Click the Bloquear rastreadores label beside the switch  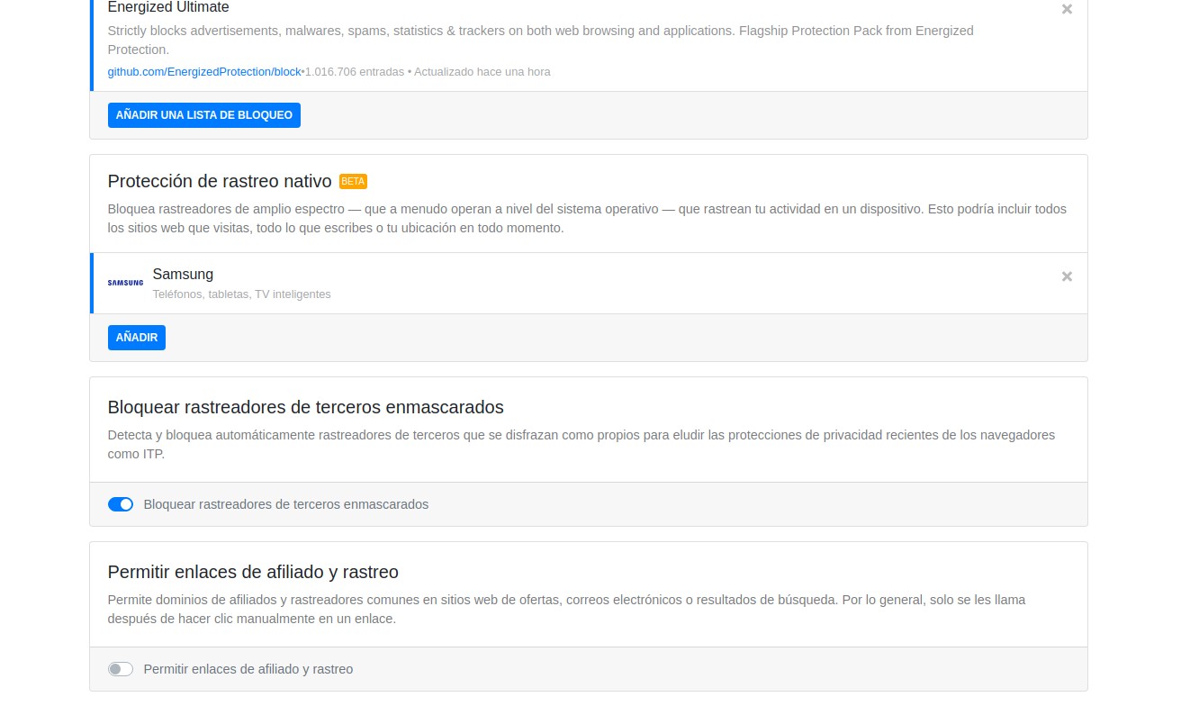coord(286,504)
